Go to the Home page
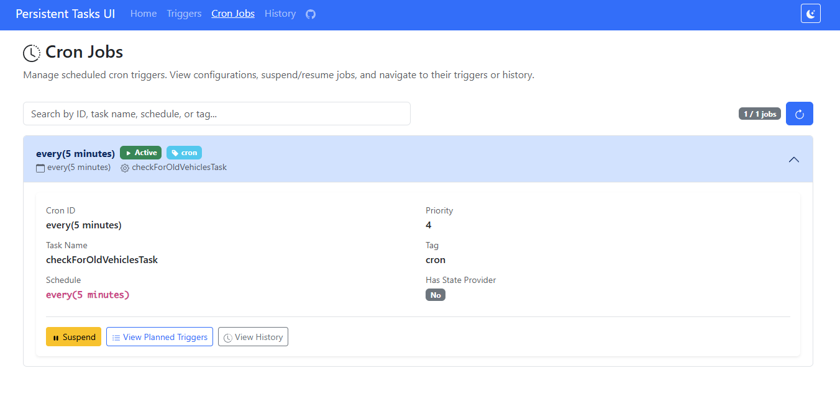Viewport: 840px width, 412px height. coord(144,14)
